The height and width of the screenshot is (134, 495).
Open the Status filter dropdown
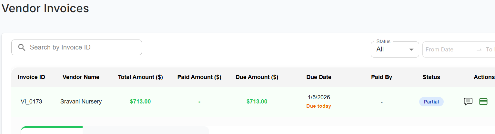pyautogui.click(x=394, y=49)
